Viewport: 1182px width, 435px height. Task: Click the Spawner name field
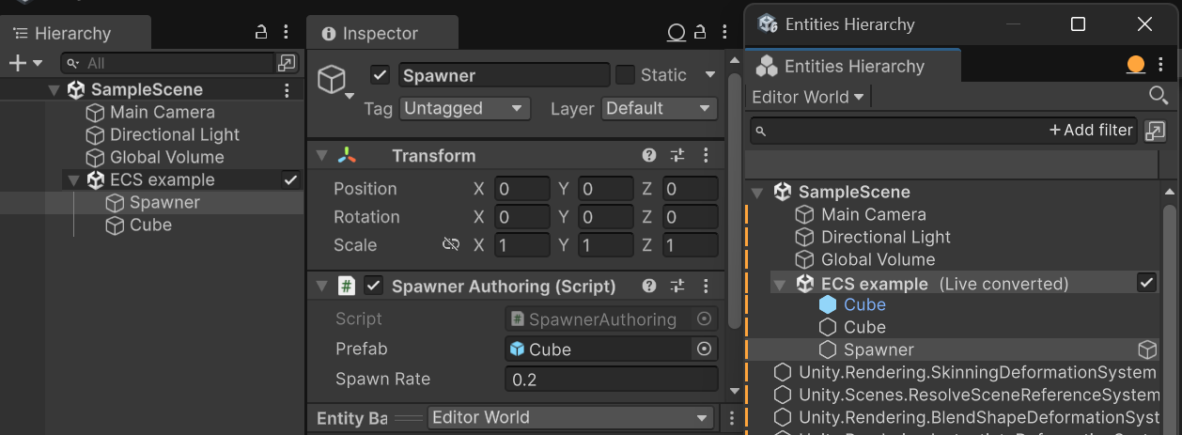point(505,75)
